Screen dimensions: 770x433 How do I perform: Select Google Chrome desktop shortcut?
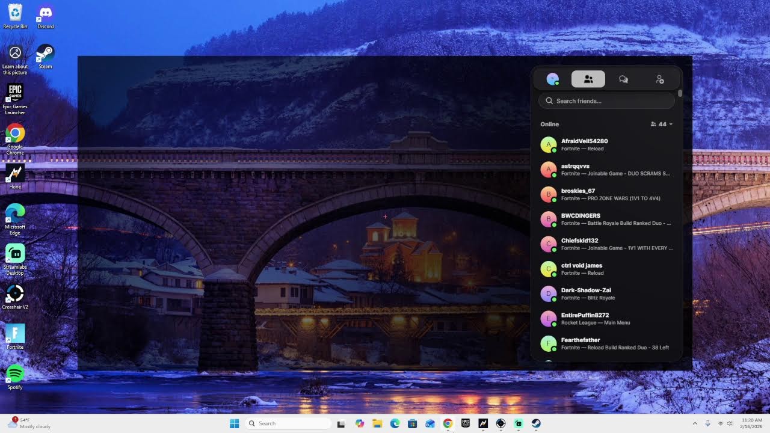click(x=15, y=140)
